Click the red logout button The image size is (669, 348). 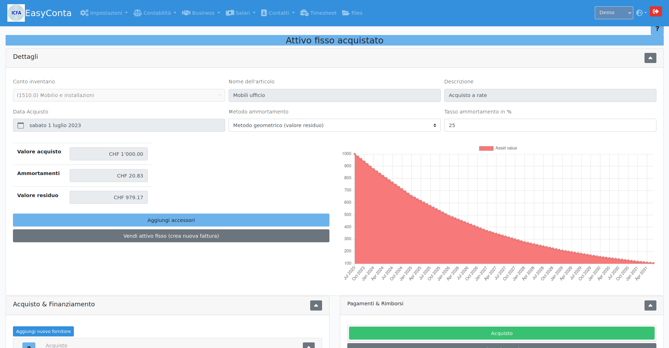656,12
